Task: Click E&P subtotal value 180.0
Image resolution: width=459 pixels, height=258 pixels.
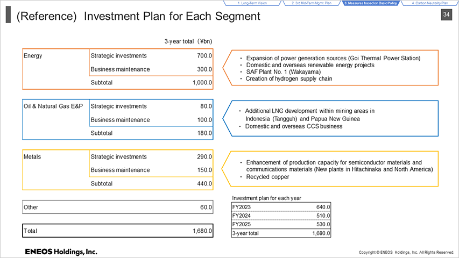Action: click(204, 133)
